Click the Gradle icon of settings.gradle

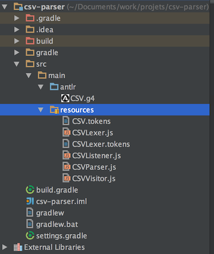pos(30,236)
